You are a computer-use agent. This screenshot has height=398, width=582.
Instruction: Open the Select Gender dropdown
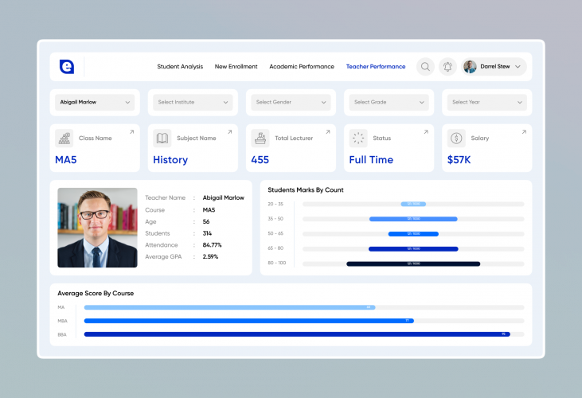[x=291, y=103]
